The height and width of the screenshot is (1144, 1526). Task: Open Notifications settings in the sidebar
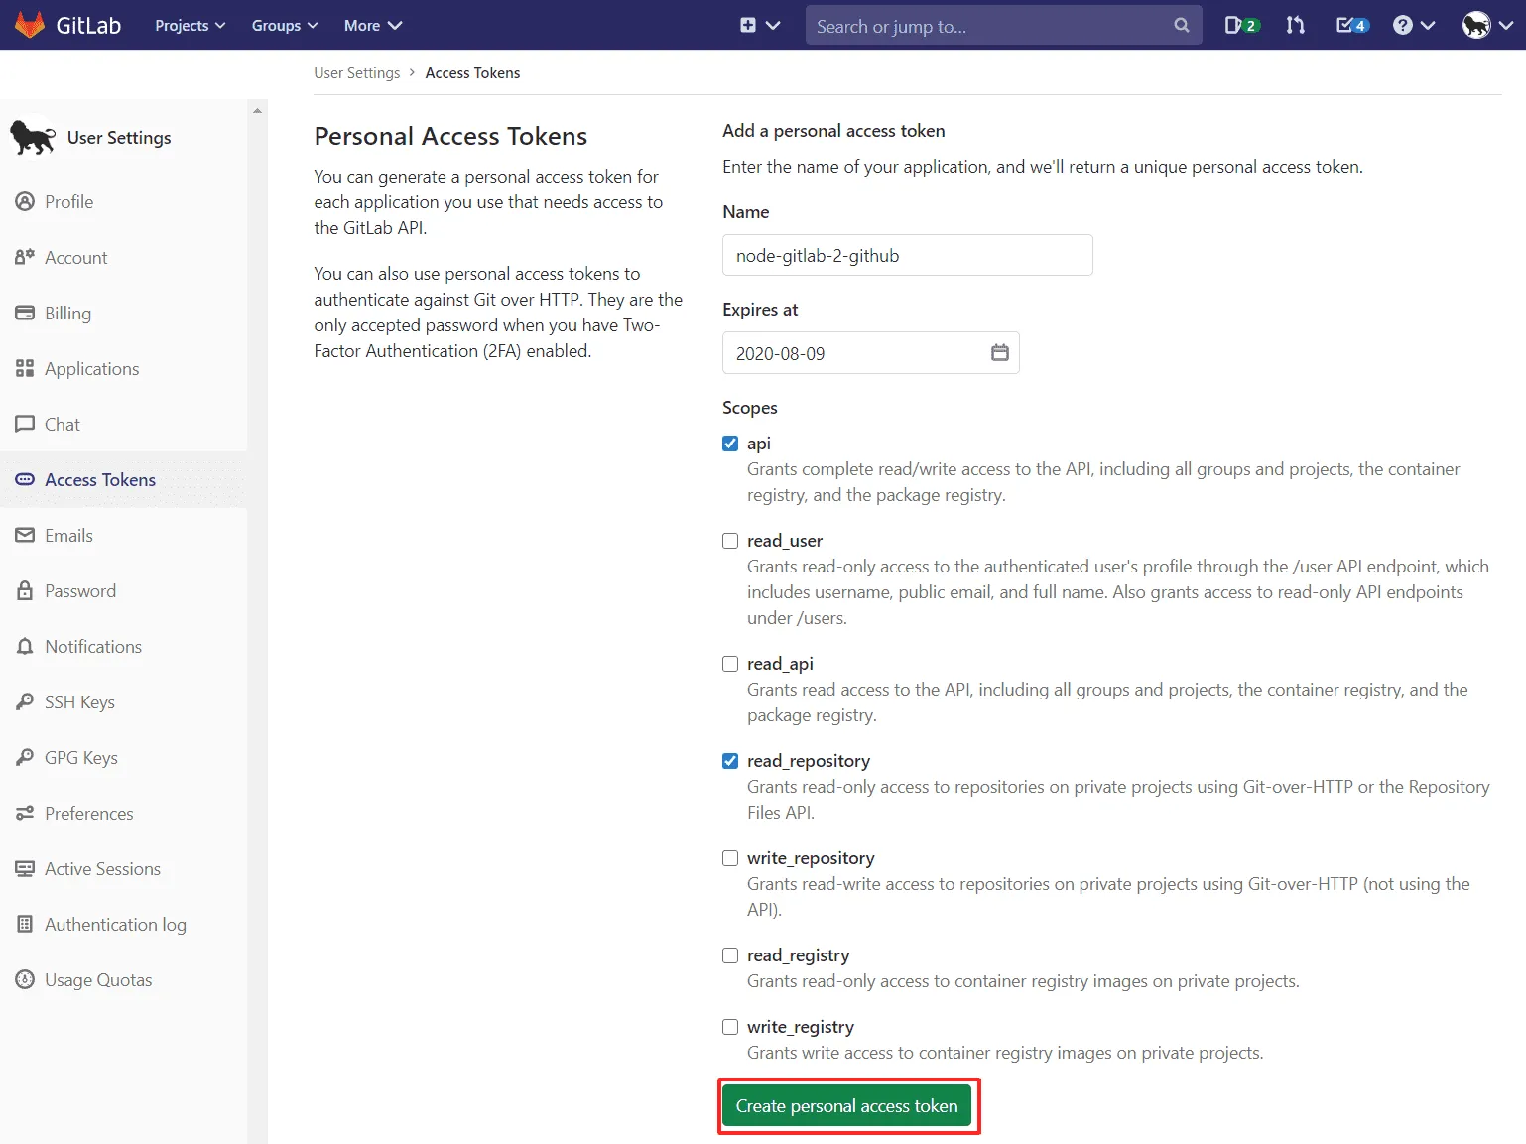tap(93, 647)
